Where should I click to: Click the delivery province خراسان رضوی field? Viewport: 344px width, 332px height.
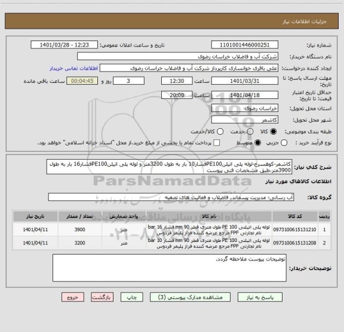pos(245,108)
